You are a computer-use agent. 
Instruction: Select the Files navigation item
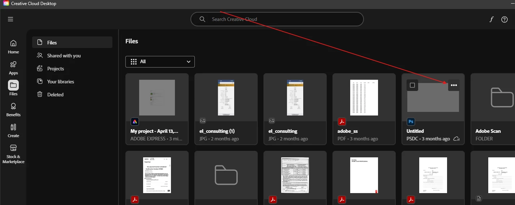[72, 43]
